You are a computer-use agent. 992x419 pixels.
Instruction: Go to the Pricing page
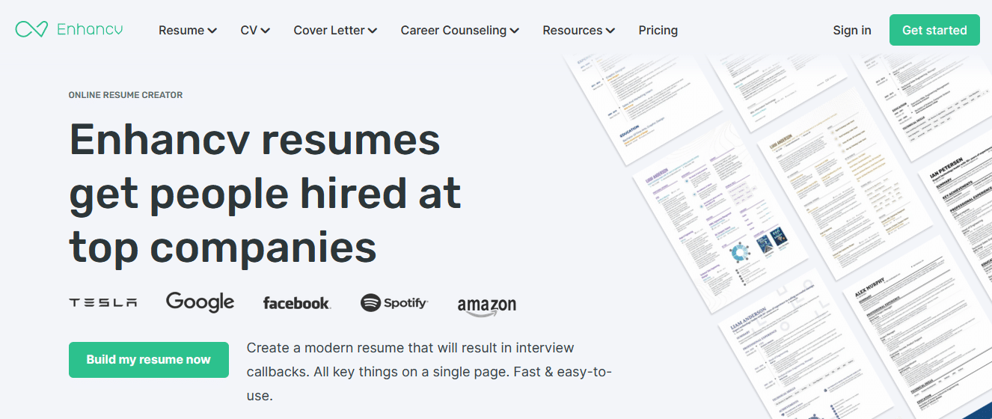point(658,30)
